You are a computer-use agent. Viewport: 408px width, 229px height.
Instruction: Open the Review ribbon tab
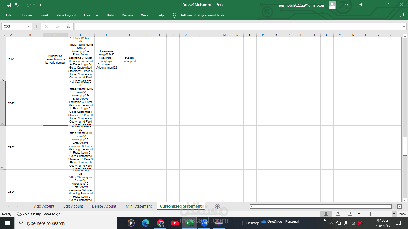click(127, 15)
